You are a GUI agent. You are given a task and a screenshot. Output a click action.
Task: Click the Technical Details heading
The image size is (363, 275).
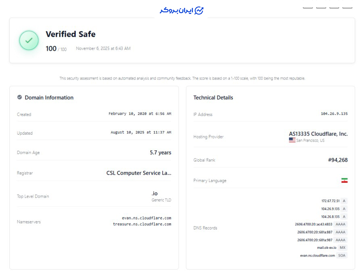click(x=213, y=98)
